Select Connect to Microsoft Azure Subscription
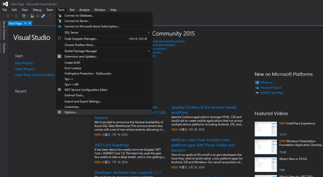The height and width of the screenshot is (177, 323). pyautogui.click(x=104, y=27)
